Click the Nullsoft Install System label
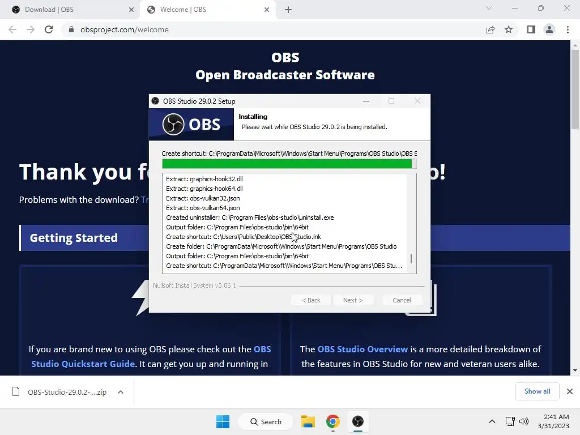Image resolution: width=580 pixels, height=435 pixels. (195, 285)
